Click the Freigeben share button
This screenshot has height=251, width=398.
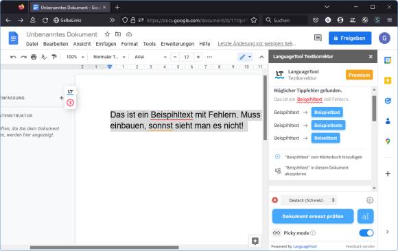350,38
